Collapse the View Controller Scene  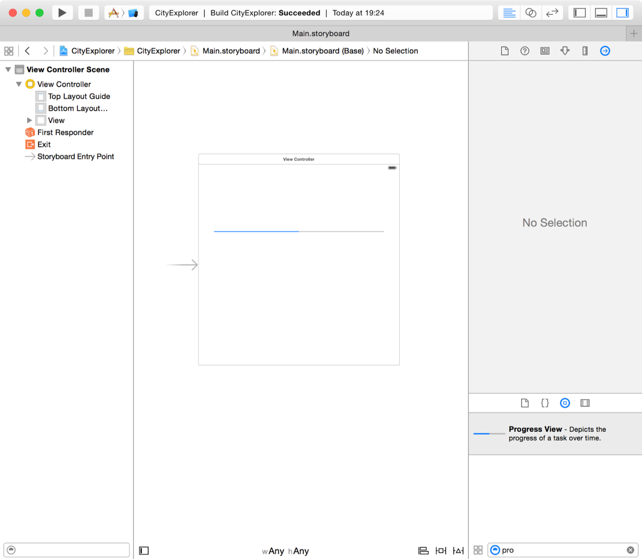pyautogui.click(x=8, y=69)
